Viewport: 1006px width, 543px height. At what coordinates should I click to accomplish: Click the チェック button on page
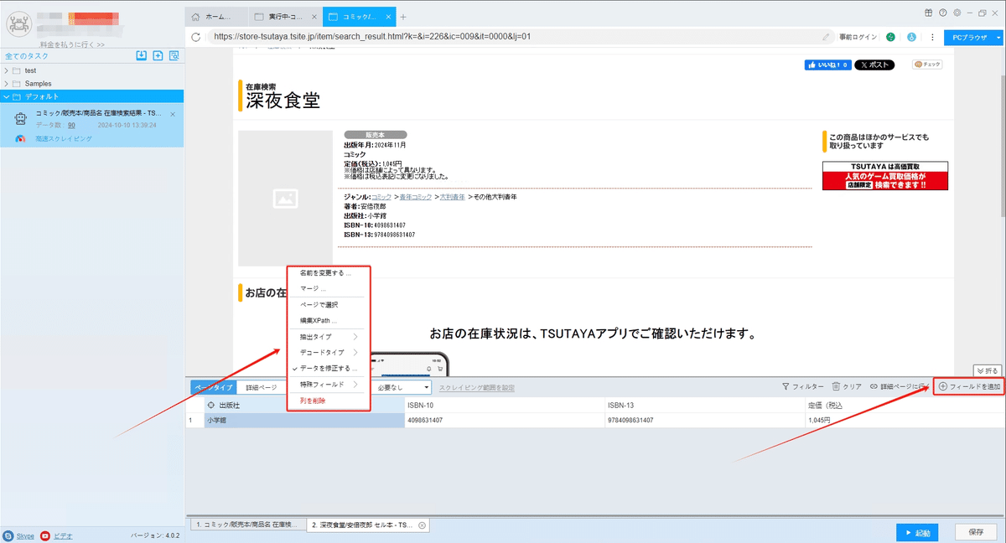[927, 65]
